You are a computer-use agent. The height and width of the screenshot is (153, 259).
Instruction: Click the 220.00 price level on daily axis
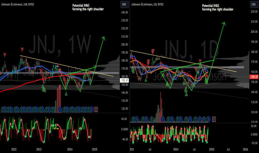point(254,11)
